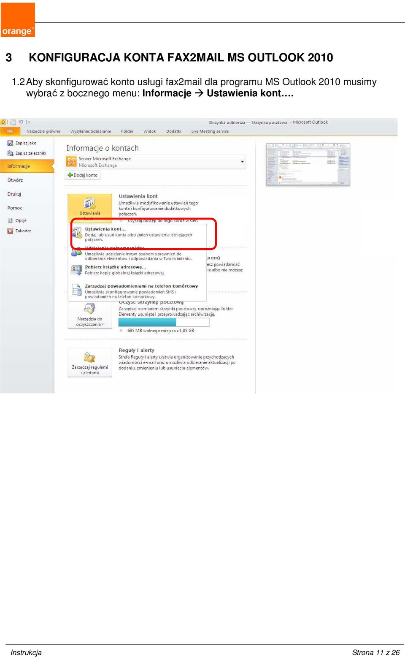405x657 pixels.
Task: Open the Widok ribbon tab
Action: 150,131
